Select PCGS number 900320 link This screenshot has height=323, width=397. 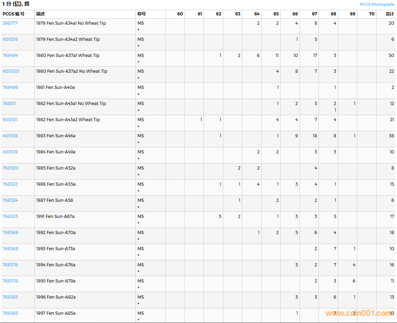pos(11,71)
